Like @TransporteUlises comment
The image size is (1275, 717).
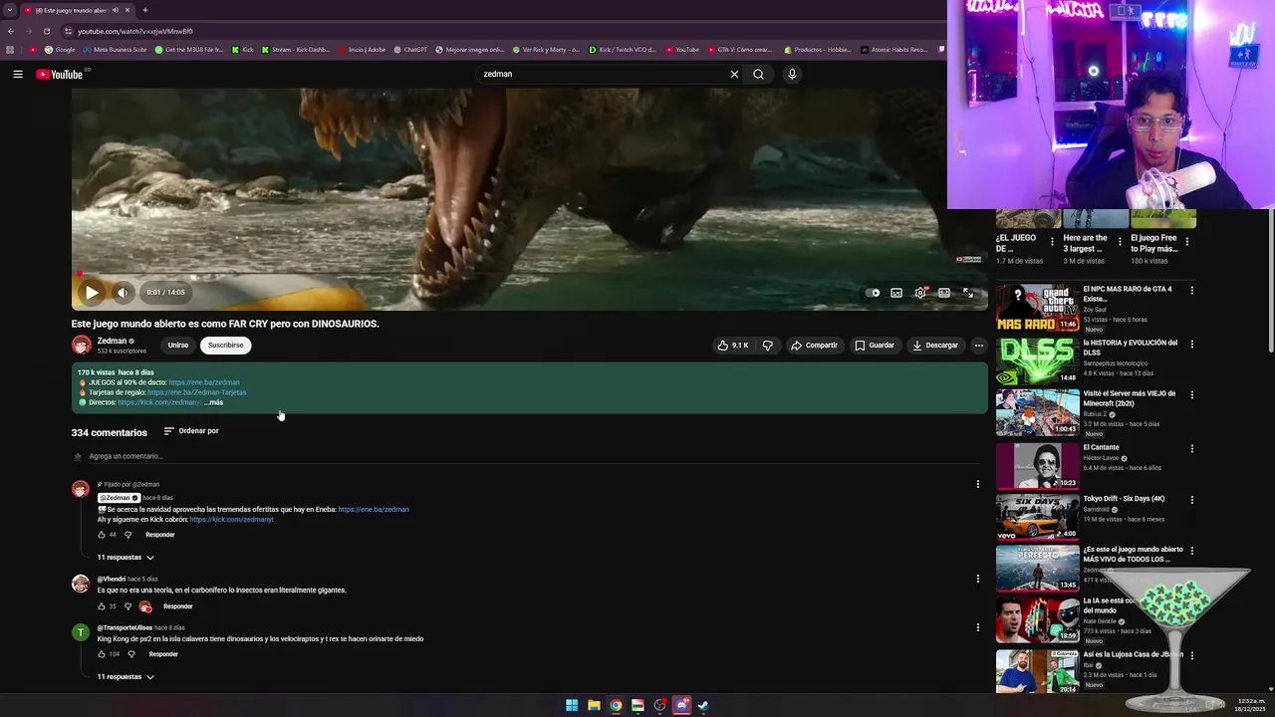pyautogui.click(x=102, y=654)
